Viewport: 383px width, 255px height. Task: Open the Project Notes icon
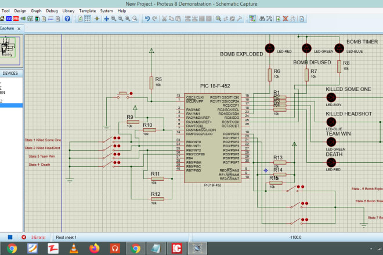coord(58,19)
